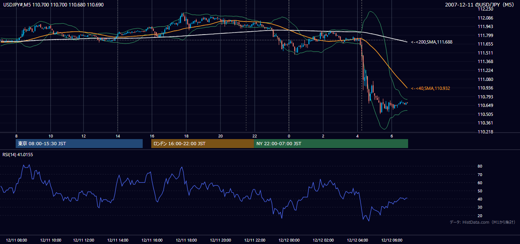This screenshot has width=520, height=244.
Task: Click the bottom time label 12/11 18:00
Action: pos(186,240)
